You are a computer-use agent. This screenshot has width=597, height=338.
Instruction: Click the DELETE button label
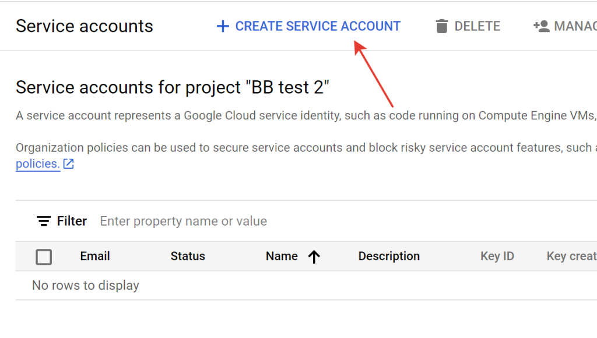coord(477,26)
